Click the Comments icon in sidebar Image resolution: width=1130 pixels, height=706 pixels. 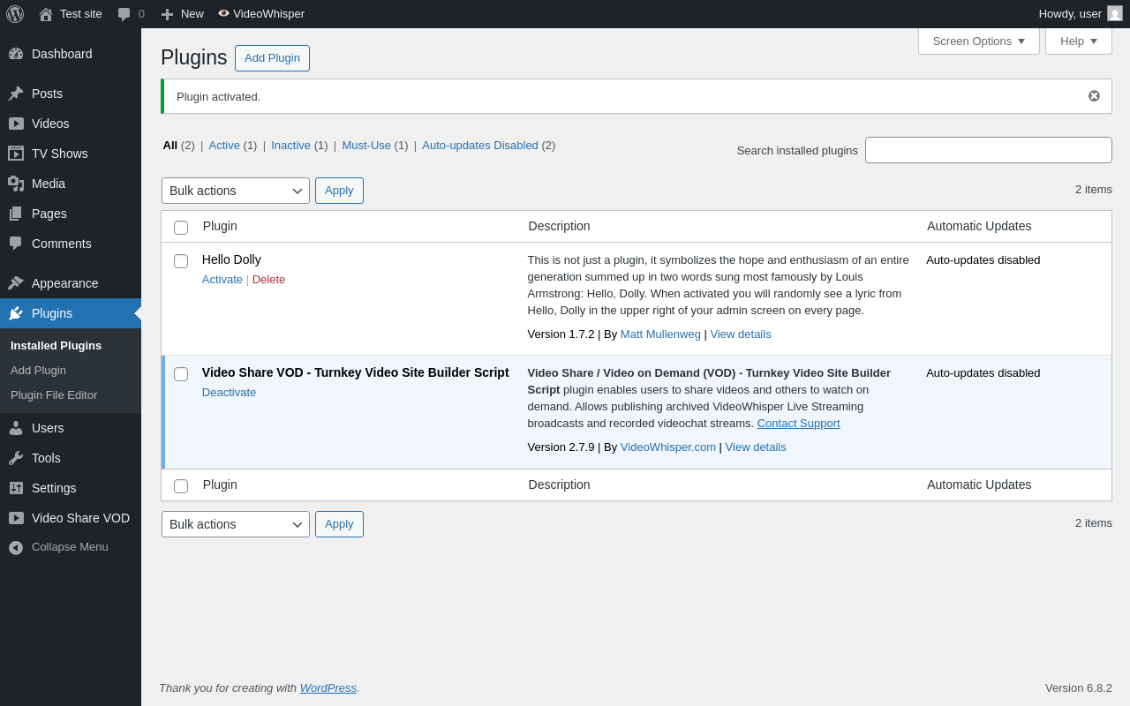(16, 244)
